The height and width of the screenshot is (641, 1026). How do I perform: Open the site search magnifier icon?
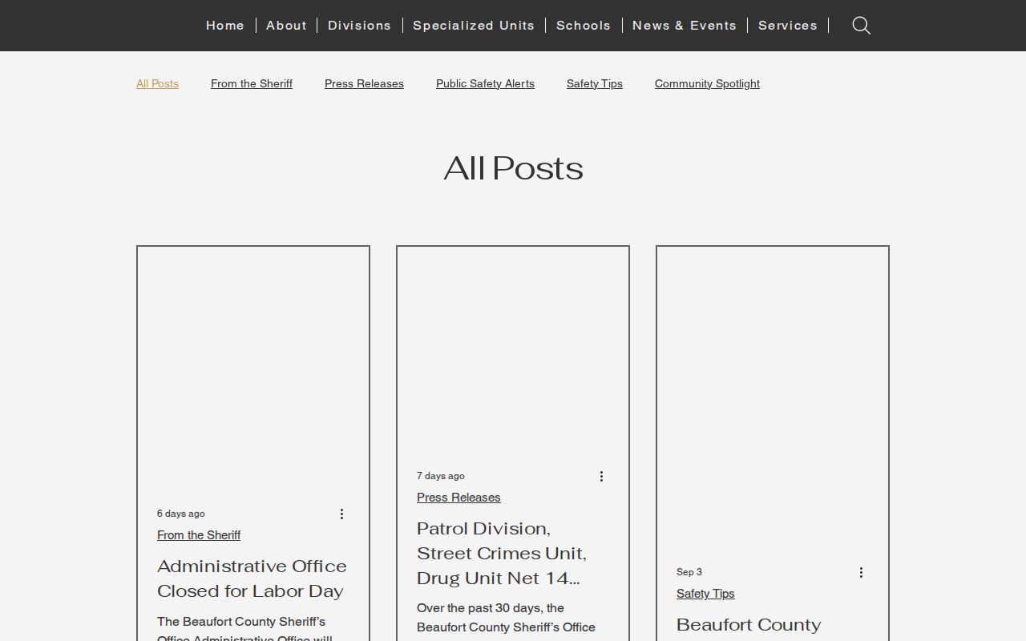tap(862, 26)
